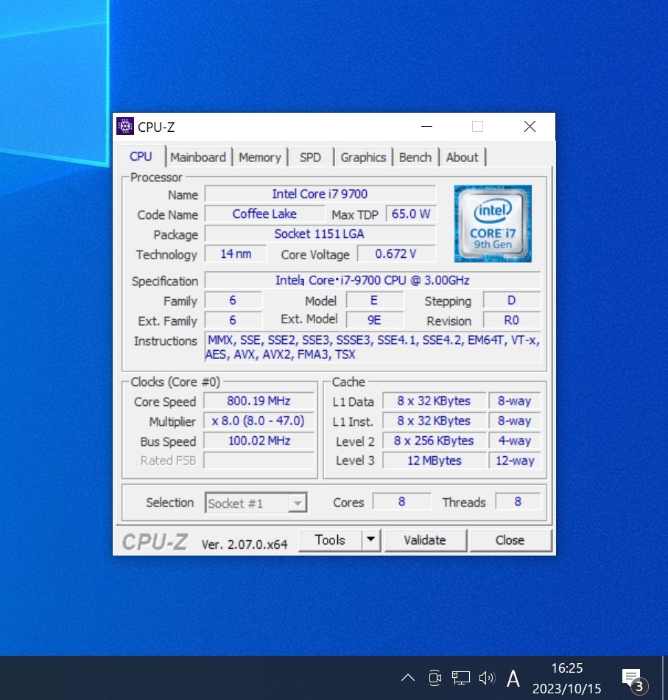Click the Core Speed value '800.19 MHz'
The image size is (668, 700).
259,401
